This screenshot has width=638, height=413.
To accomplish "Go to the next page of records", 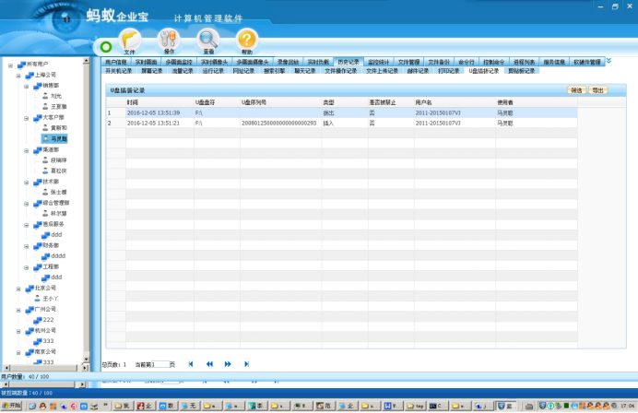I will 228,364.
